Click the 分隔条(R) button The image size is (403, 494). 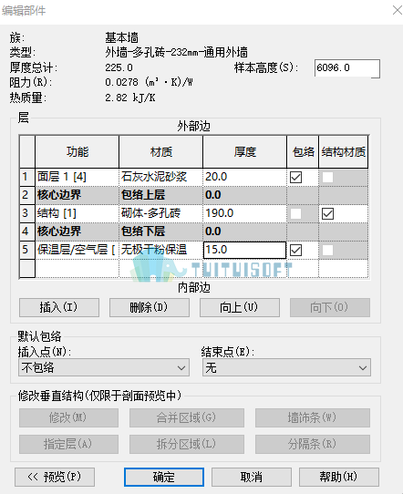[312, 444]
